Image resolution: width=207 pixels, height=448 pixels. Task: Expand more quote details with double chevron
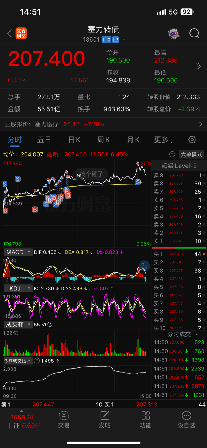[x=199, y=66]
